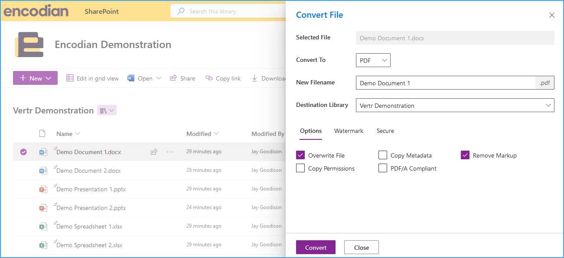
Task: Open Demo Spreadsheet 2.xlsx file link
Action: pyautogui.click(x=89, y=245)
